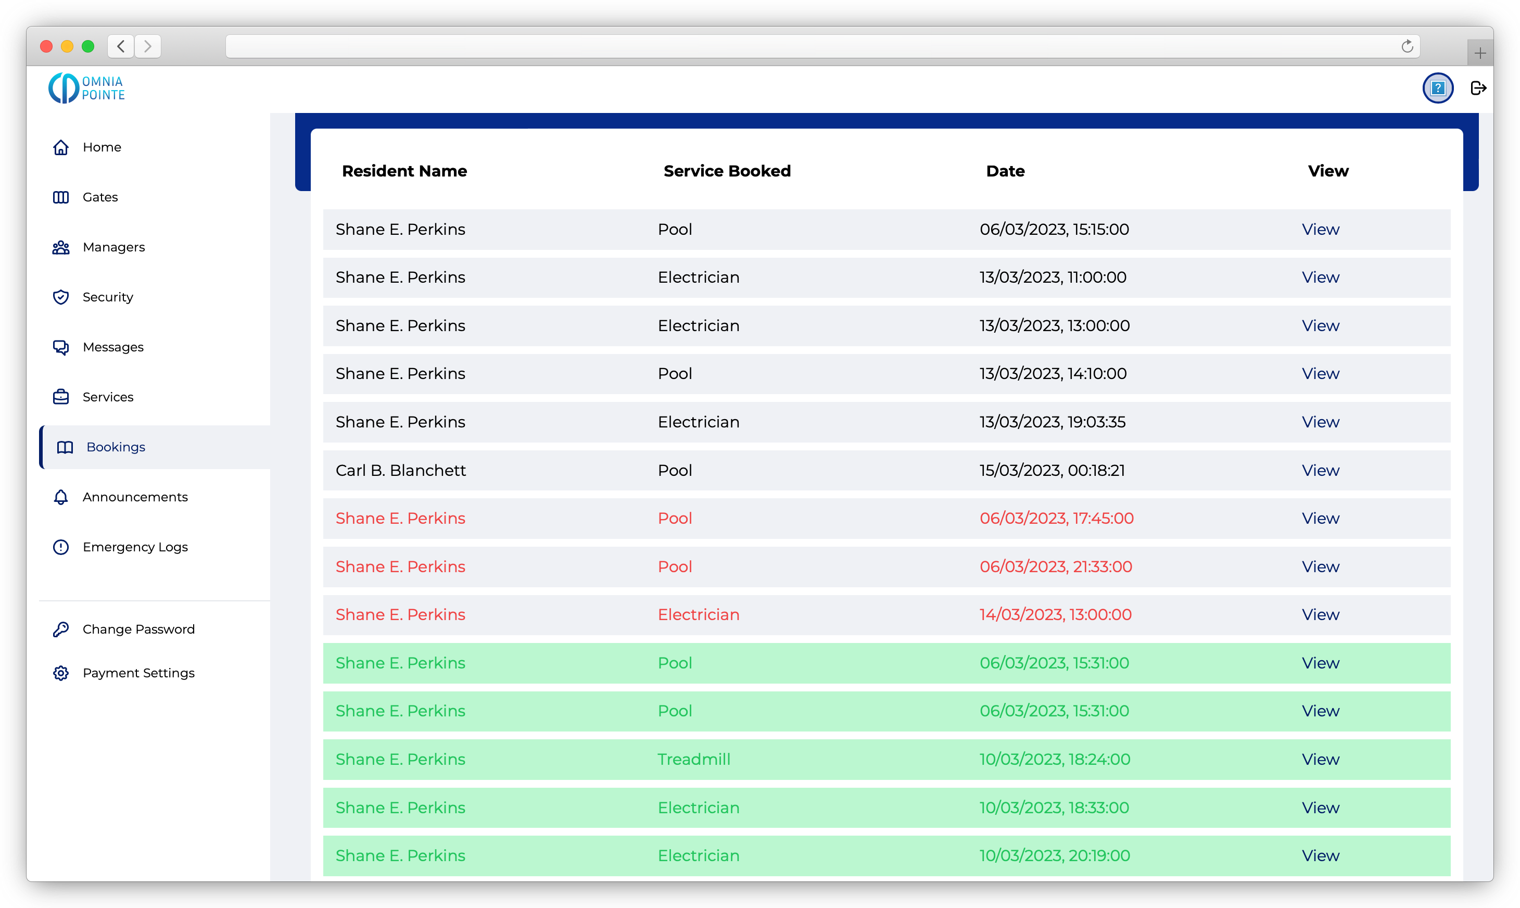Click the browser back arrow button
This screenshot has width=1520, height=908.
click(x=121, y=46)
